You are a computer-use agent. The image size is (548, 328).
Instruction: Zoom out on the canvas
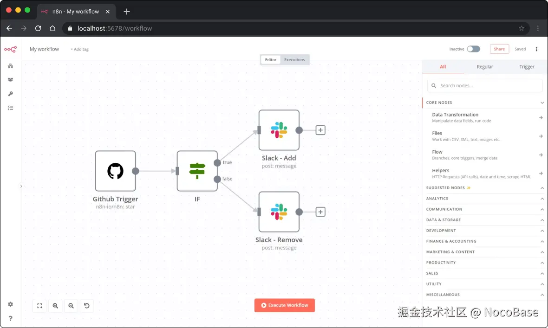(71, 306)
